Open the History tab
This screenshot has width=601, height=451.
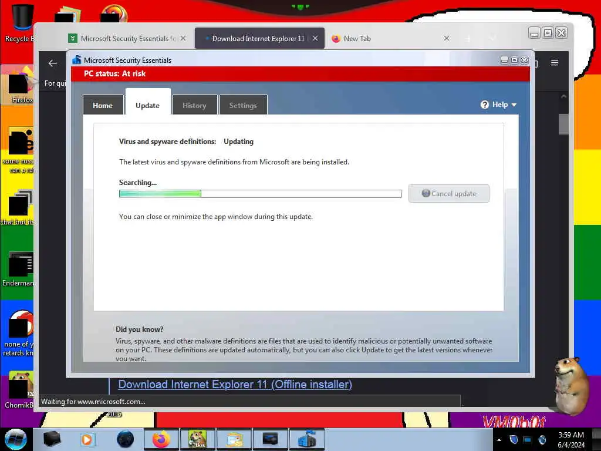pyautogui.click(x=194, y=105)
